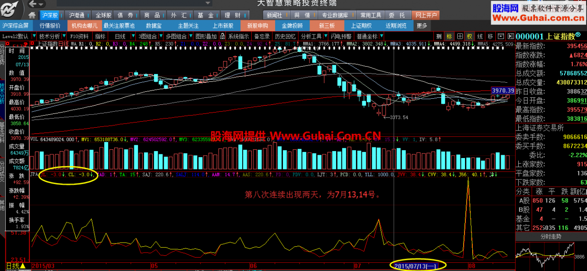Click the 闪电预警 alert button

[x=341, y=36]
